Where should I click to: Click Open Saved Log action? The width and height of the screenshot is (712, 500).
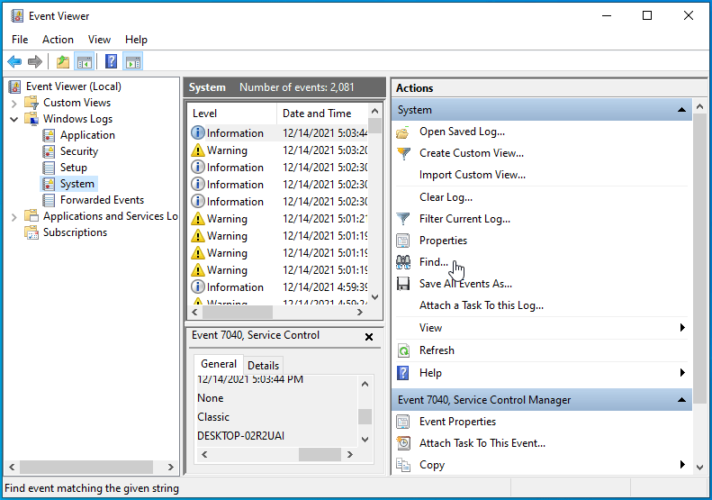[x=463, y=132]
